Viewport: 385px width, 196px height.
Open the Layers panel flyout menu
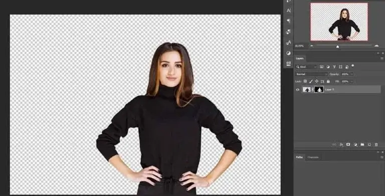(x=382, y=58)
